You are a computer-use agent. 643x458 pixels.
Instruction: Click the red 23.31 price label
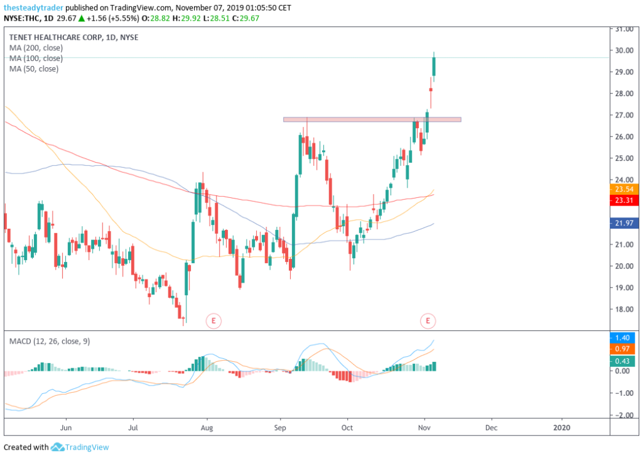pyautogui.click(x=624, y=200)
